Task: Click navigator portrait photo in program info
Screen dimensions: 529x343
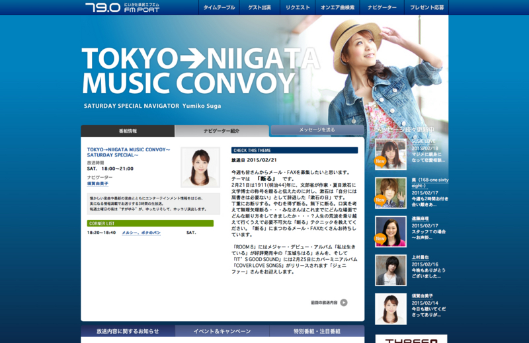Action: coord(200,167)
